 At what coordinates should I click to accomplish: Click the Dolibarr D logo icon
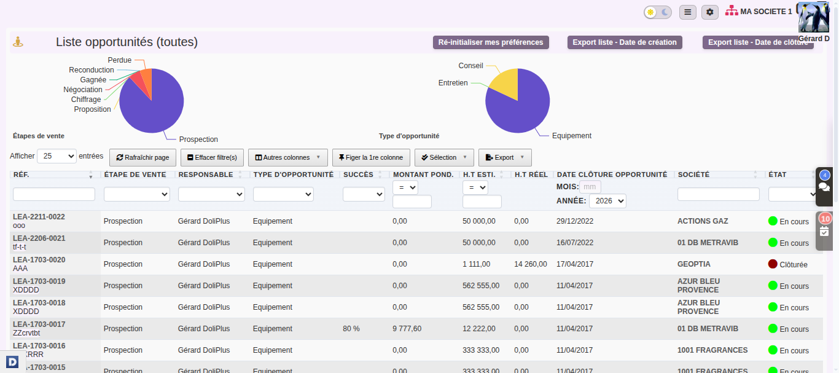(x=12, y=362)
